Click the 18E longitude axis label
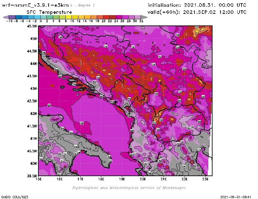The height and width of the screenshot is (199, 258). [x=101, y=179]
